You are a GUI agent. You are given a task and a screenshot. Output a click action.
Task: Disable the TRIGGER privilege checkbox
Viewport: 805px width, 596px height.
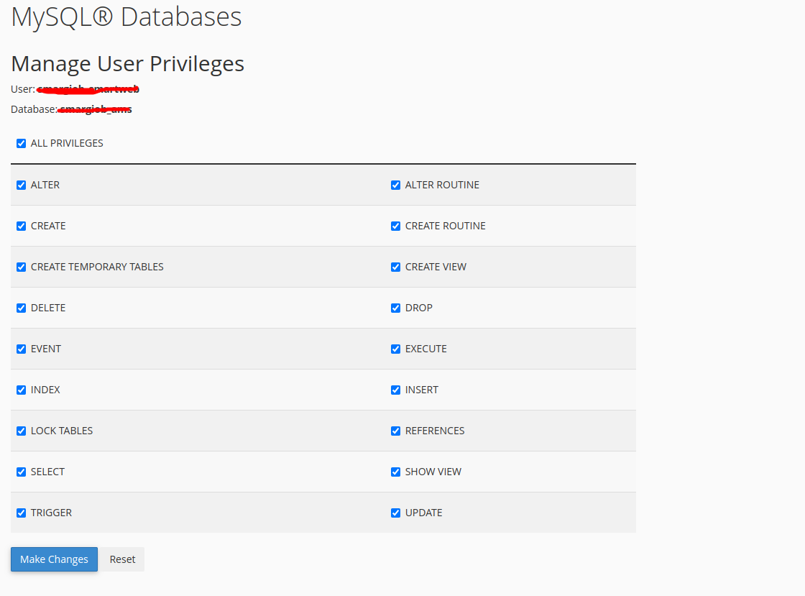(22, 513)
